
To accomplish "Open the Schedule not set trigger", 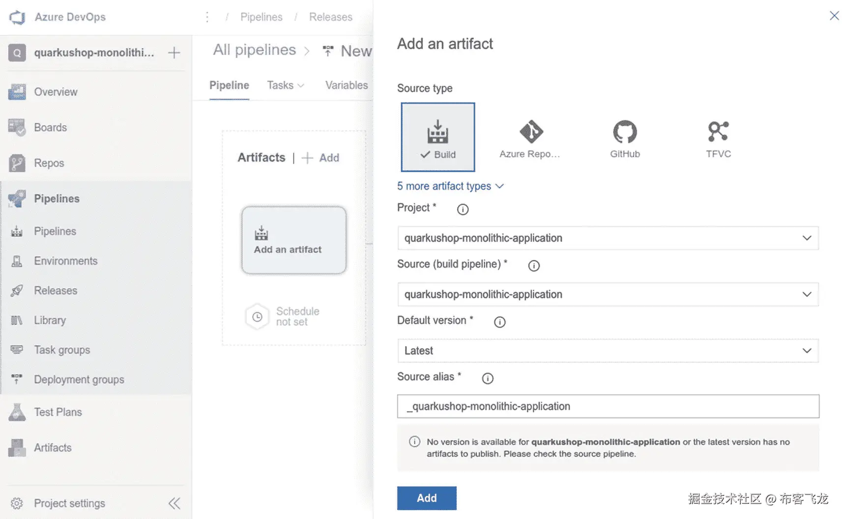I will point(283,317).
